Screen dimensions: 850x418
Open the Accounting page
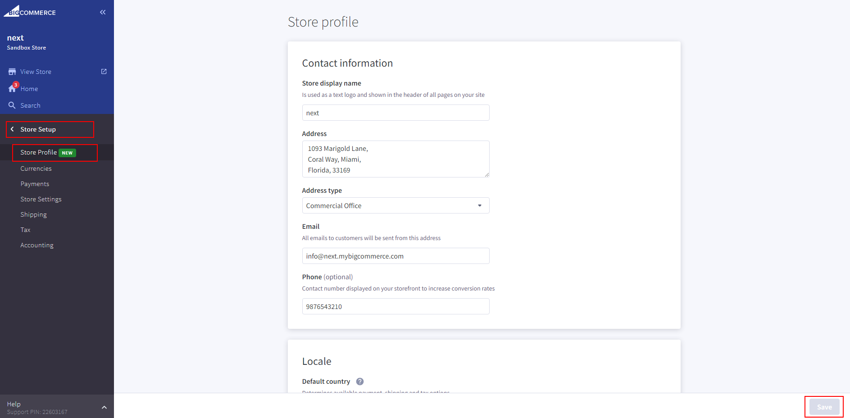coord(37,245)
